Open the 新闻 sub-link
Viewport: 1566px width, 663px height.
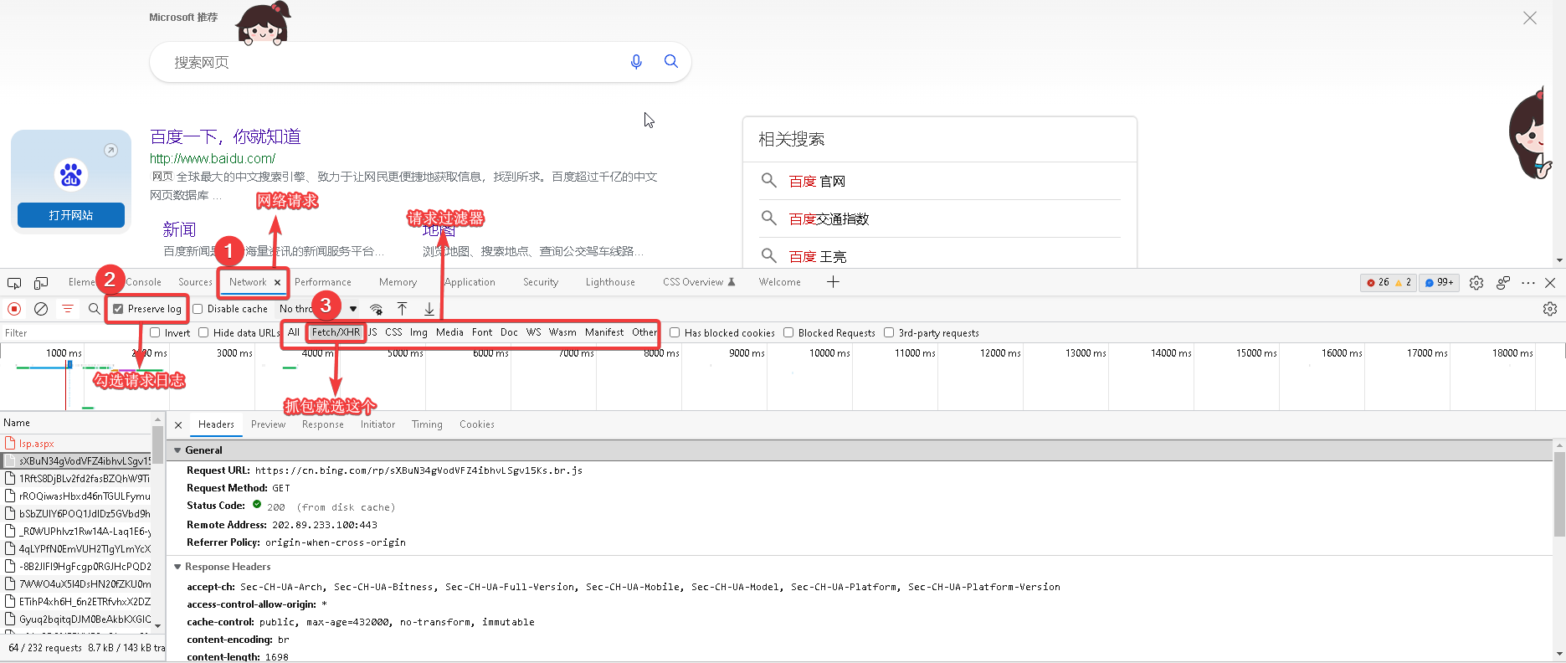click(x=179, y=229)
